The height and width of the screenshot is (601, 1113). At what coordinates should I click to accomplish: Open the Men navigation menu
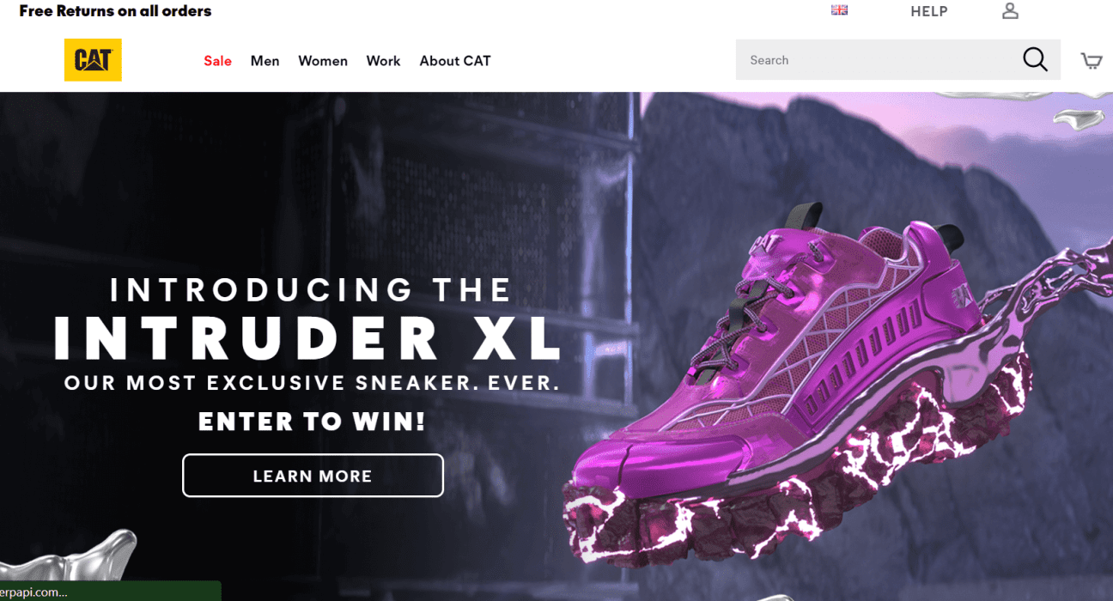click(265, 61)
